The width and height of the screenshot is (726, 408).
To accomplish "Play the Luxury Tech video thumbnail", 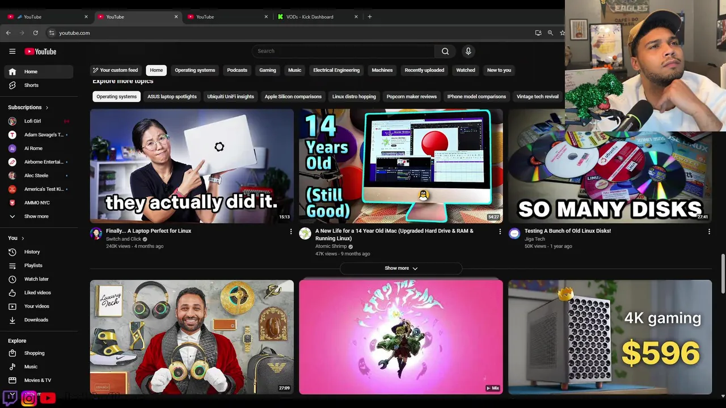I will [x=192, y=337].
